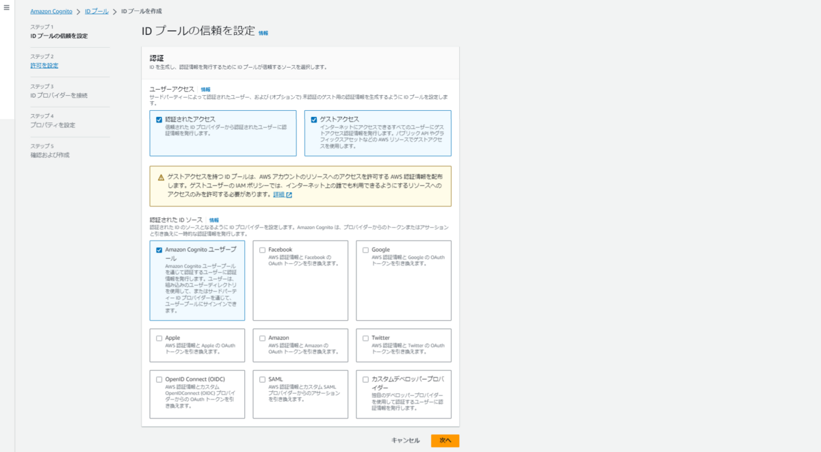Click 情報 link beside page title
The width and height of the screenshot is (821, 452).
click(x=263, y=33)
